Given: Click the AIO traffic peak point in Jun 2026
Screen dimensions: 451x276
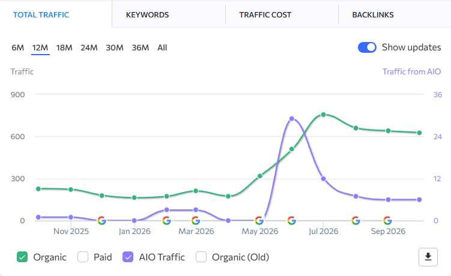Looking at the screenshot, I should [292, 118].
